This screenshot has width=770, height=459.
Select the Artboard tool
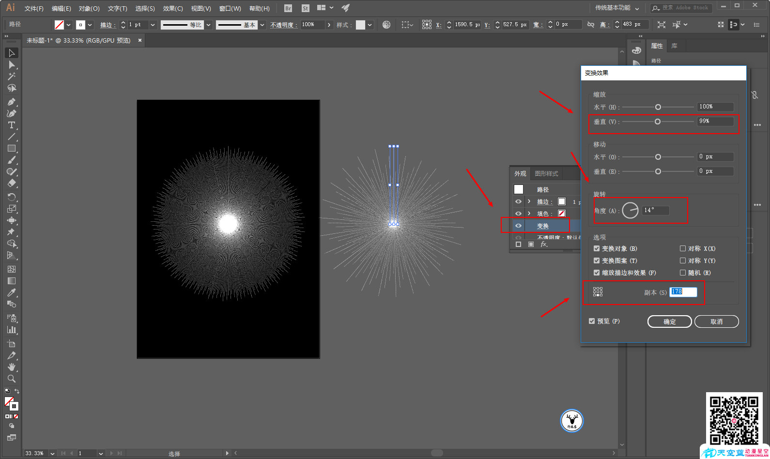(x=12, y=343)
